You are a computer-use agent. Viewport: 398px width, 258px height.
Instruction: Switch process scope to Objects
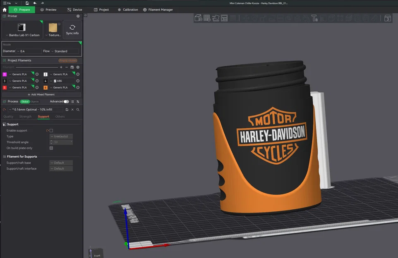coord(35,102)
